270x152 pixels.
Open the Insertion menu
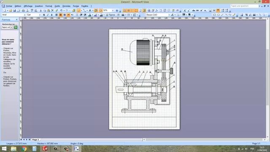coord(39,6)
